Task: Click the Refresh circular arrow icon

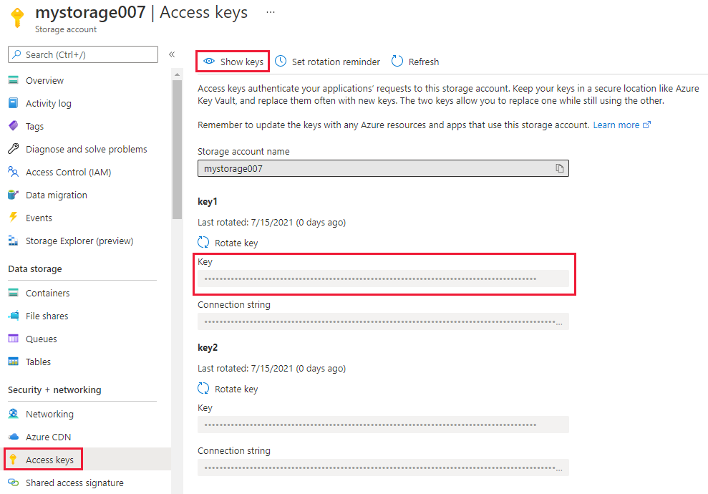Action: [397, 61]
